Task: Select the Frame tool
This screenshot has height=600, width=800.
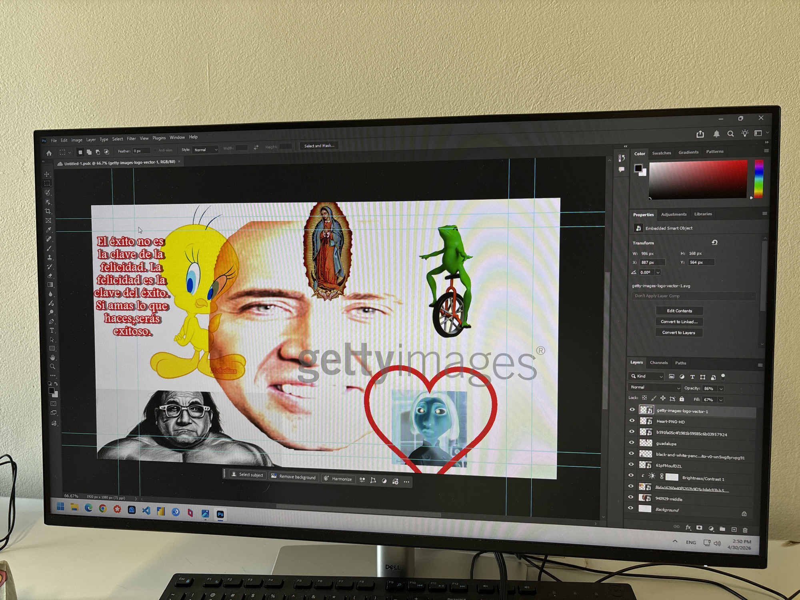Action: click(48, 220)
